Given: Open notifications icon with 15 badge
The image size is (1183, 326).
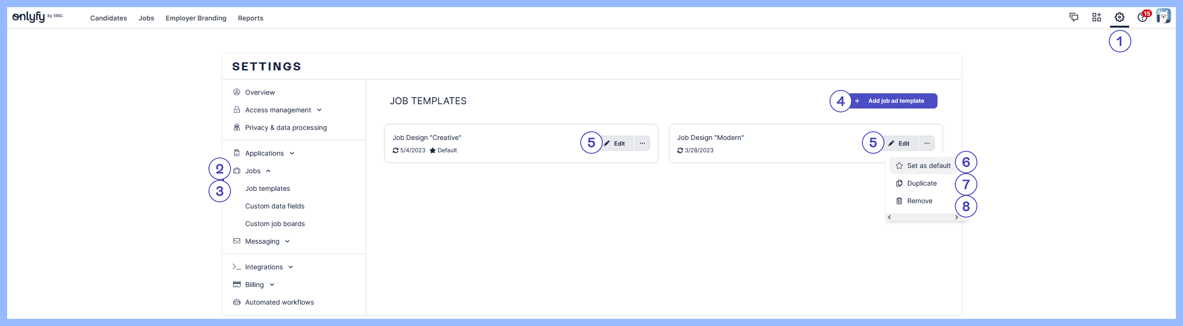Looking at the screenshot, I should point(1142,17).
